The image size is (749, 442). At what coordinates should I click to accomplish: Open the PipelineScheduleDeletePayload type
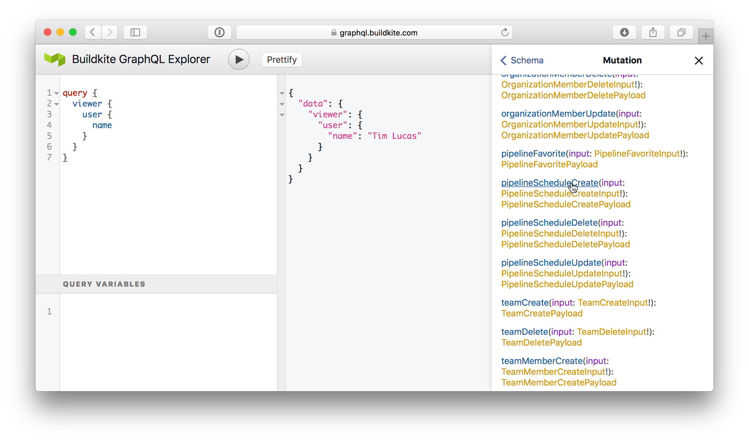[566, 244]
